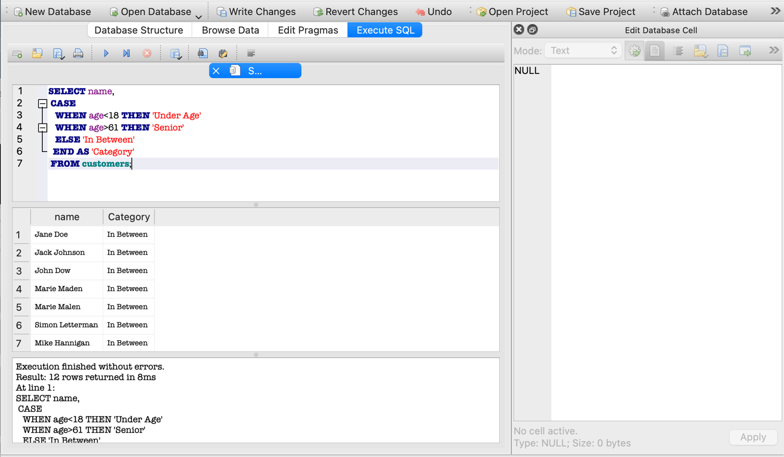This screenshot has width=784, height=457.
Task: Save the results view
Action: [x=176, y=54]
